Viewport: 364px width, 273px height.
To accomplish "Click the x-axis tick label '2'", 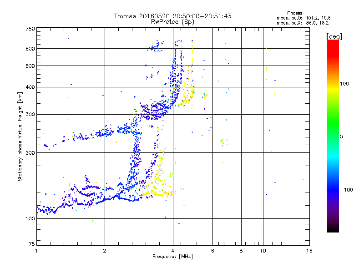I will [105, 251].
